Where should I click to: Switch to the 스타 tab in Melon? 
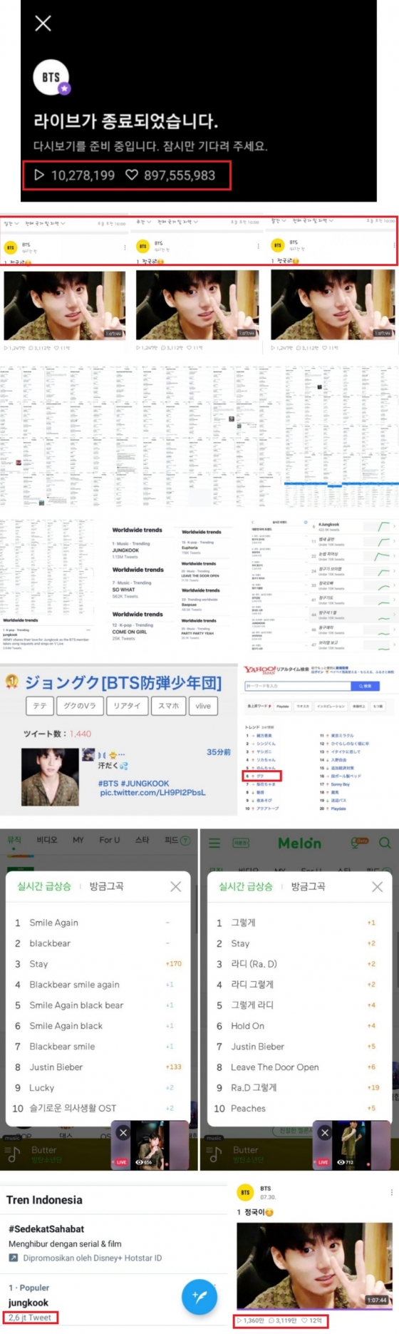[x=142, y=840]
